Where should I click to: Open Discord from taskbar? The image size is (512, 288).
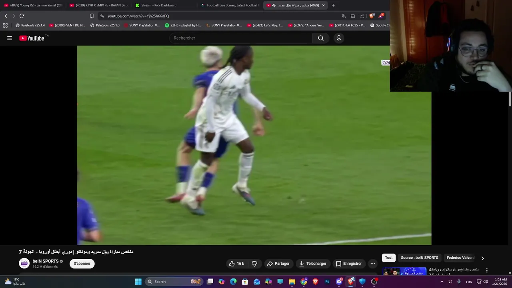[339, 282]
